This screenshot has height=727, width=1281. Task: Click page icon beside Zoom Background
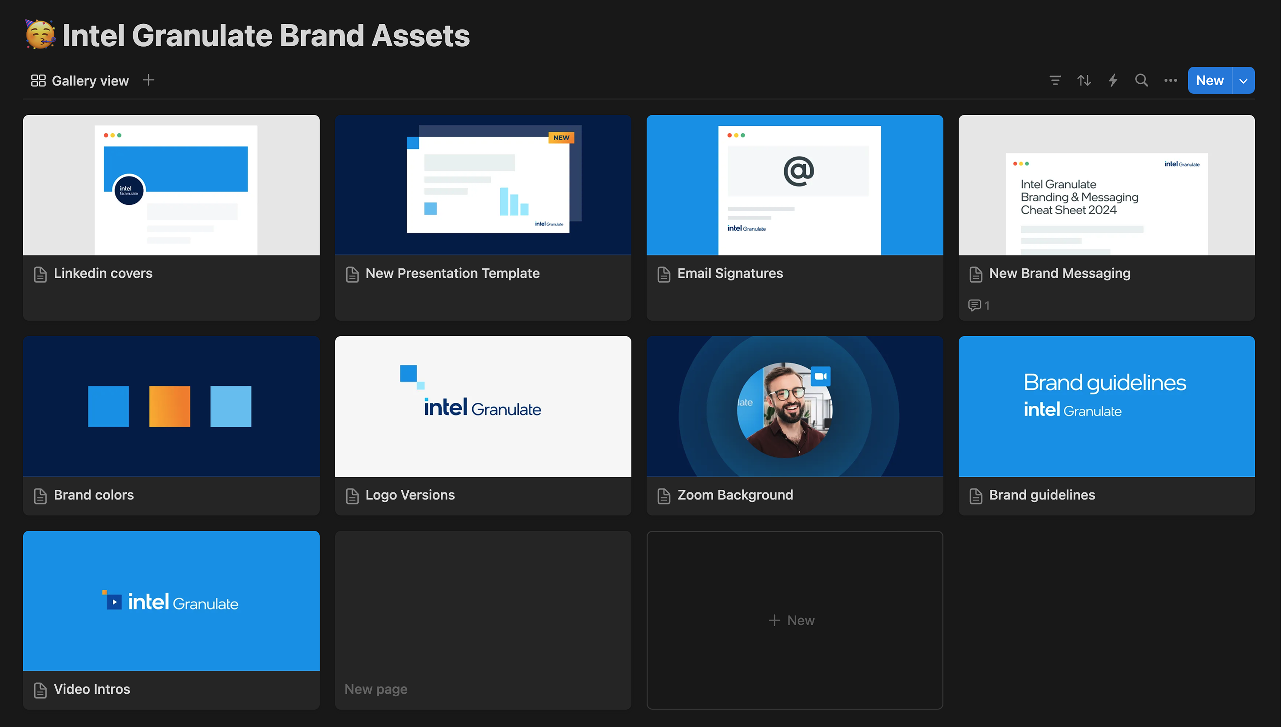pos(664,496)
